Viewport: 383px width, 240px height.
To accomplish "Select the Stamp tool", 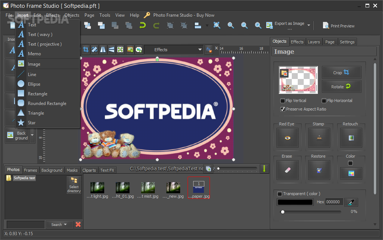I will 319,138.
